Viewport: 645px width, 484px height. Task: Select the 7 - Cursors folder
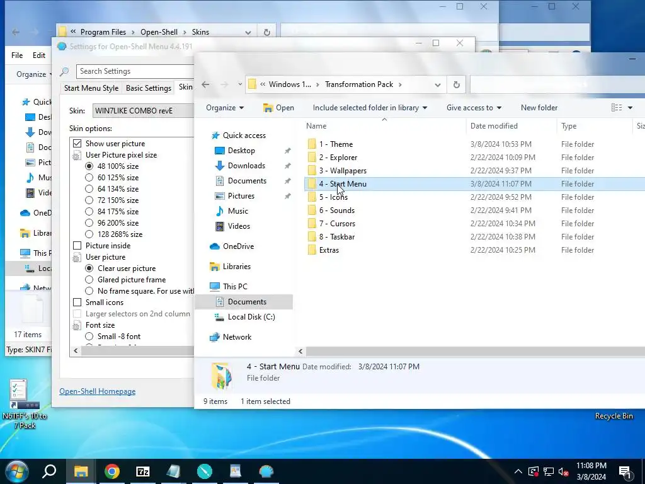pyautogui.click(x=337, y=224)
